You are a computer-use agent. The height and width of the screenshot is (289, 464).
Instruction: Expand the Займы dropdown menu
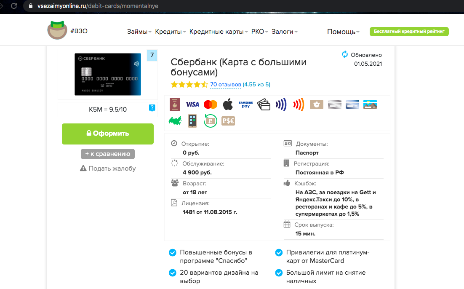click(139, 32)
